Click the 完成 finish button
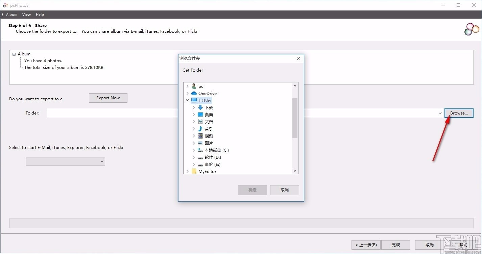This screenshot has height=254, width=482. tap(396, 245)
